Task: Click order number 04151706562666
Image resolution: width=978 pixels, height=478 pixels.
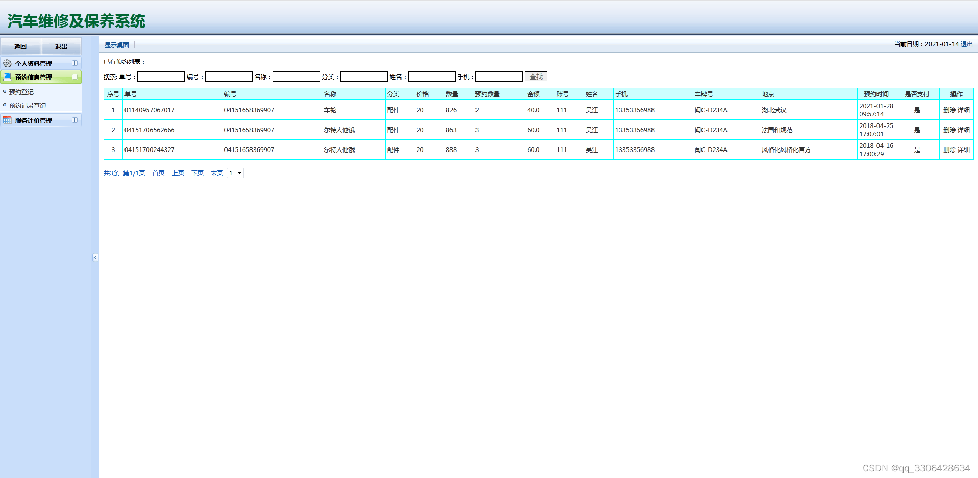Action: click(149, 130)
